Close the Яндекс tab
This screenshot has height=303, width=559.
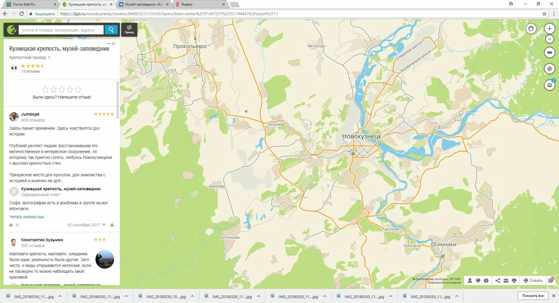click(x=223, y=4)
